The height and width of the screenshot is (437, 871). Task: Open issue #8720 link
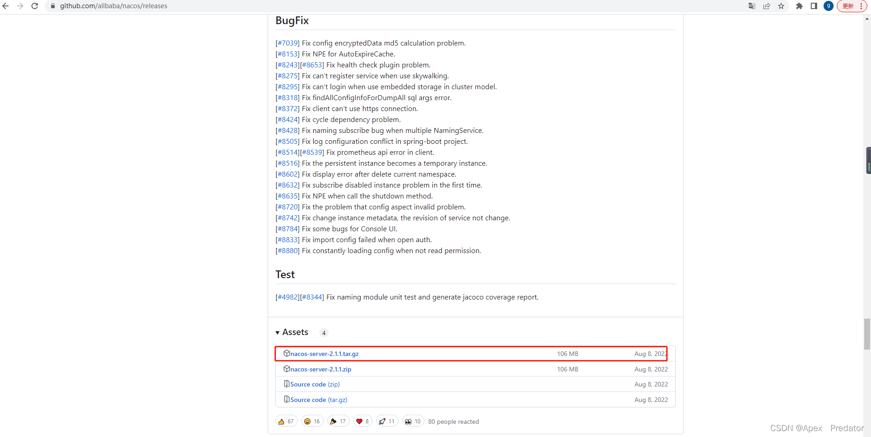click(287, 207)
